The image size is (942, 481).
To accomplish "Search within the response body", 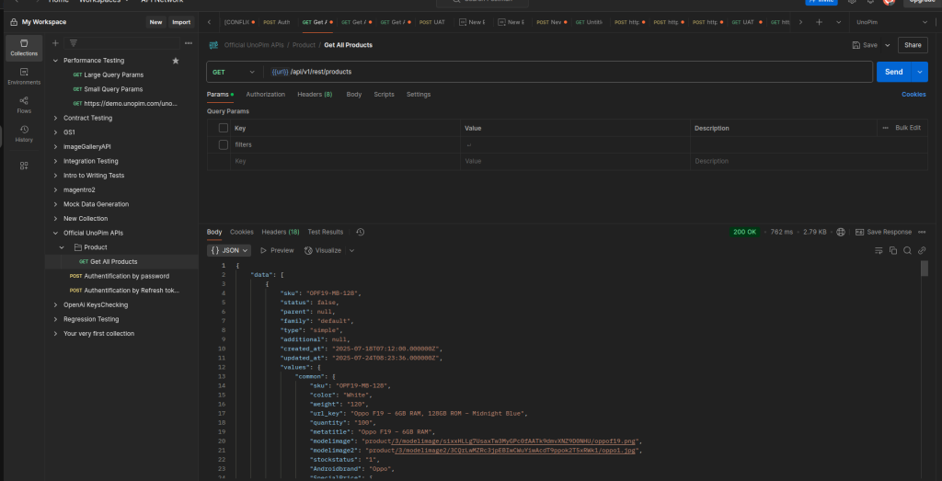I will point(907,250).
